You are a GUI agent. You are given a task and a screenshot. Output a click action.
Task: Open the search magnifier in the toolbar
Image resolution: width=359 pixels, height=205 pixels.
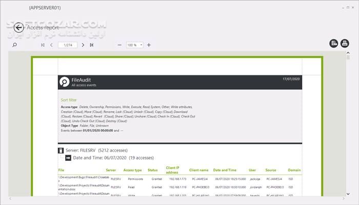(x=14, y=45)
